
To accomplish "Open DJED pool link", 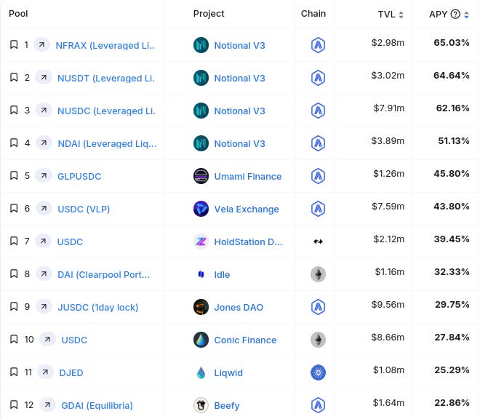I will pyautogui.click(x=71, y=372).
